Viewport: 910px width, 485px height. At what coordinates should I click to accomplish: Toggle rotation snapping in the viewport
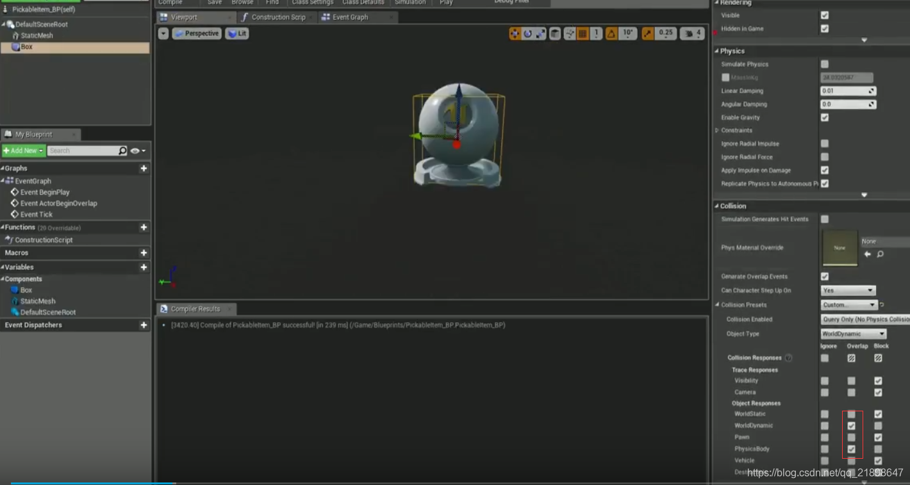coord(612,33)
